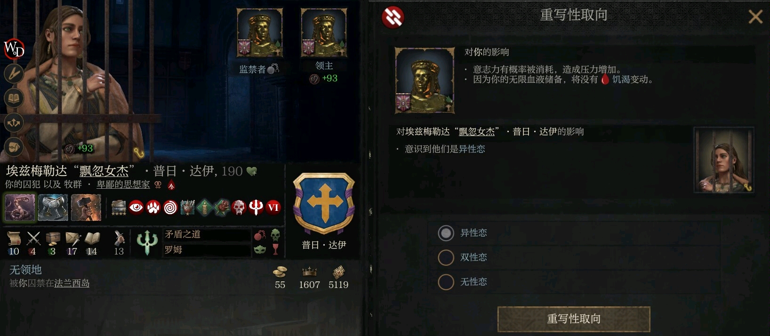
Task: Click the blue cross coat of arms
Action: (324, 203)
